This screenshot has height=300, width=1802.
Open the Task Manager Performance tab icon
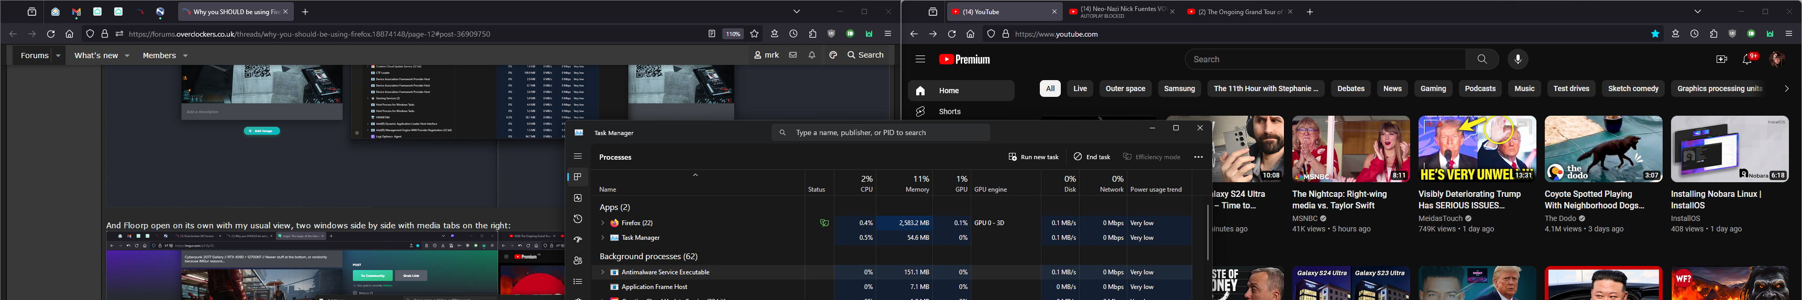coord(578,198)
